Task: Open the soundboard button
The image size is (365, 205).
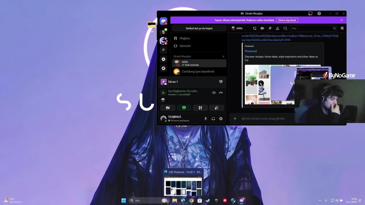Action: pos(216,108)
